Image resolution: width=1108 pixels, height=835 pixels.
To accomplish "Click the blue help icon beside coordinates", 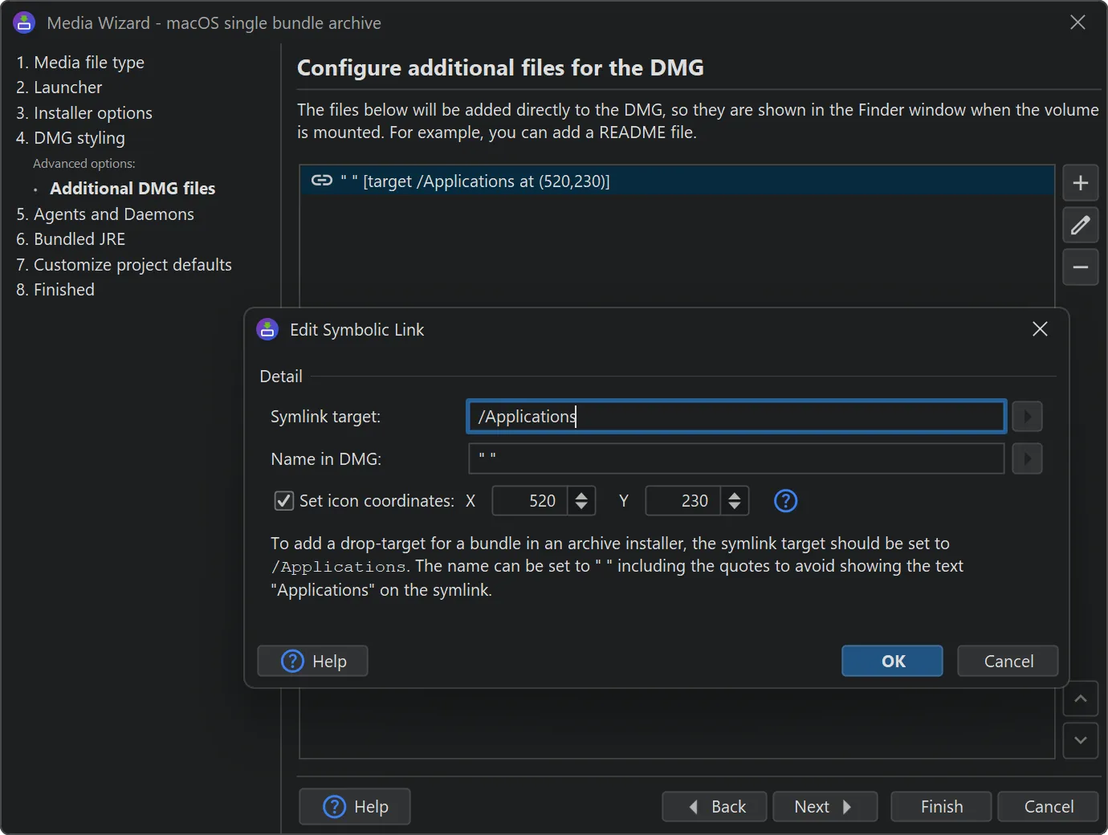I will pyautogui.click(x=785, y=501).
